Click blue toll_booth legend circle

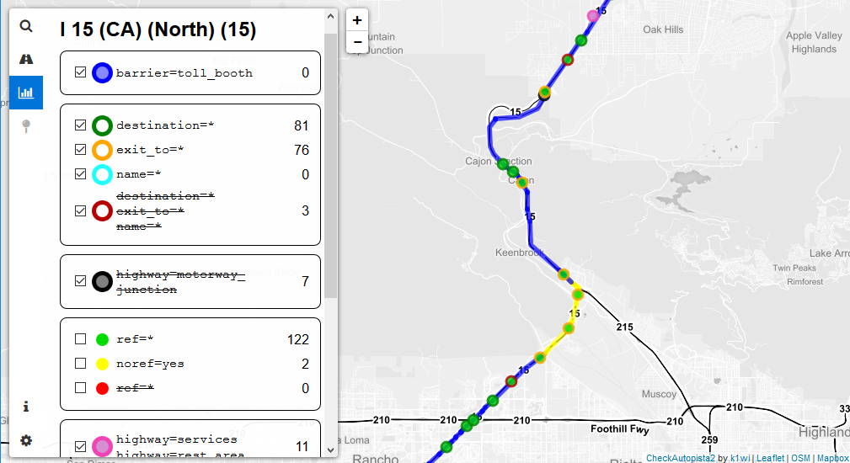(x=102, y=72)
